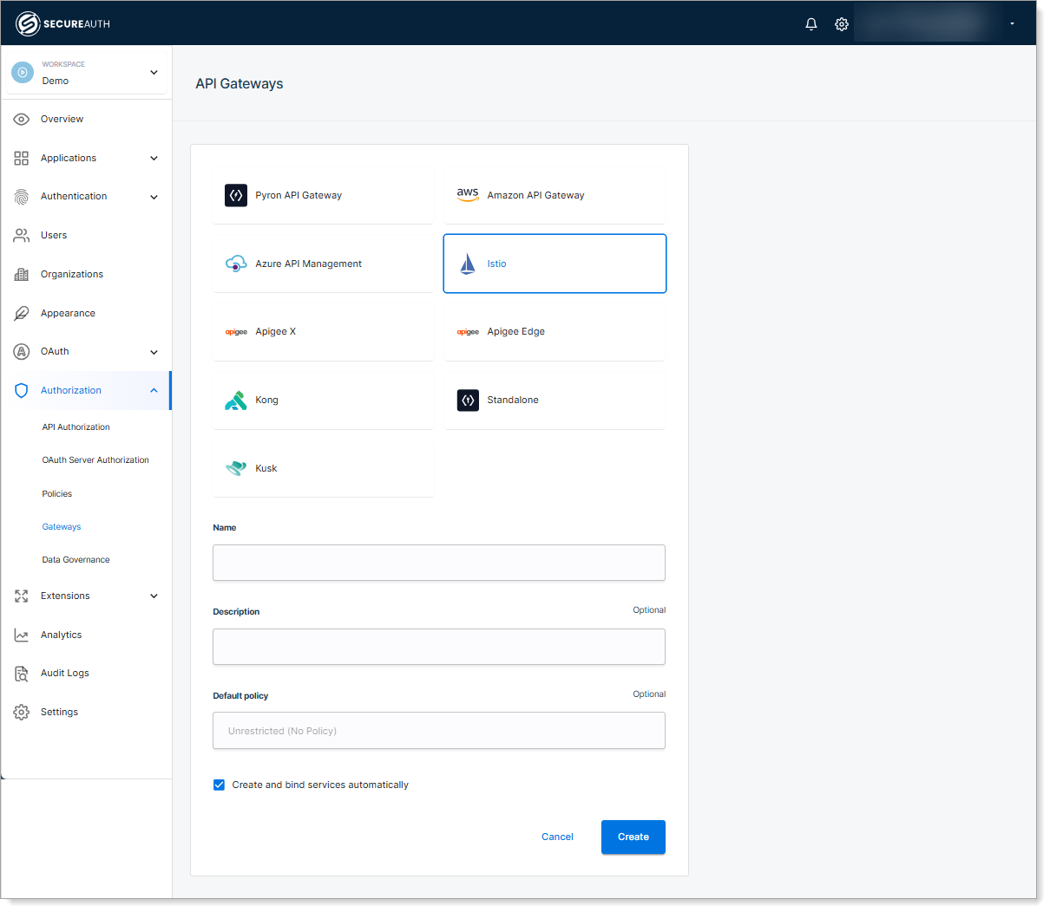Click the Extensions arrows icon

pyautogui.click(x=22, y=596)
